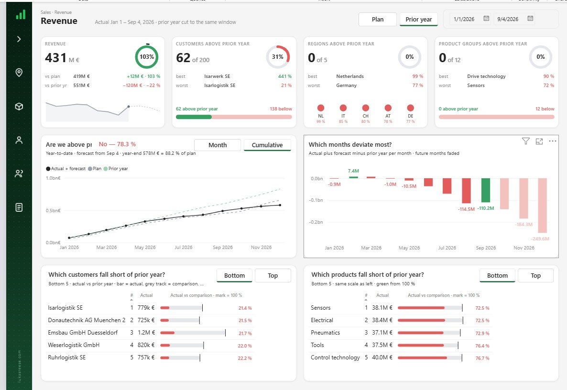Sort customers table by # column
Viewport: 567px width, 390px height.
pos(131,296)
